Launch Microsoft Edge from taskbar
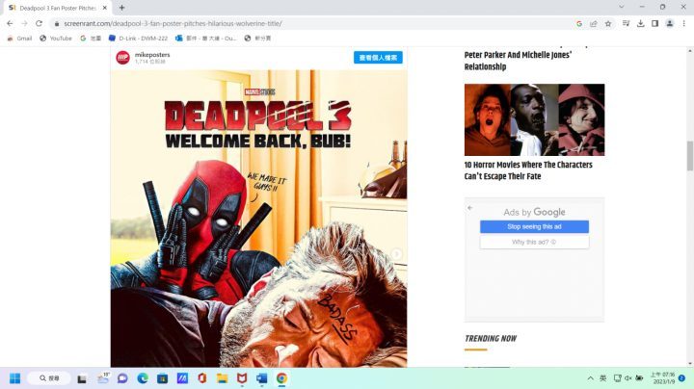 [143, 378]
